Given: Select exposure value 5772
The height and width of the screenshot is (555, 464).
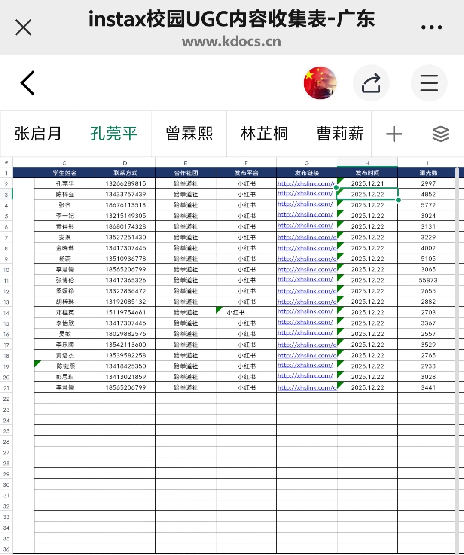Looking at the screenshot, I should [x=428, y=205].
